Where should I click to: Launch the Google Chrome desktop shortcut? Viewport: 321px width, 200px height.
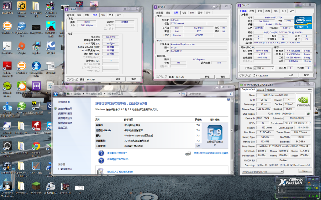click(36, 149)
